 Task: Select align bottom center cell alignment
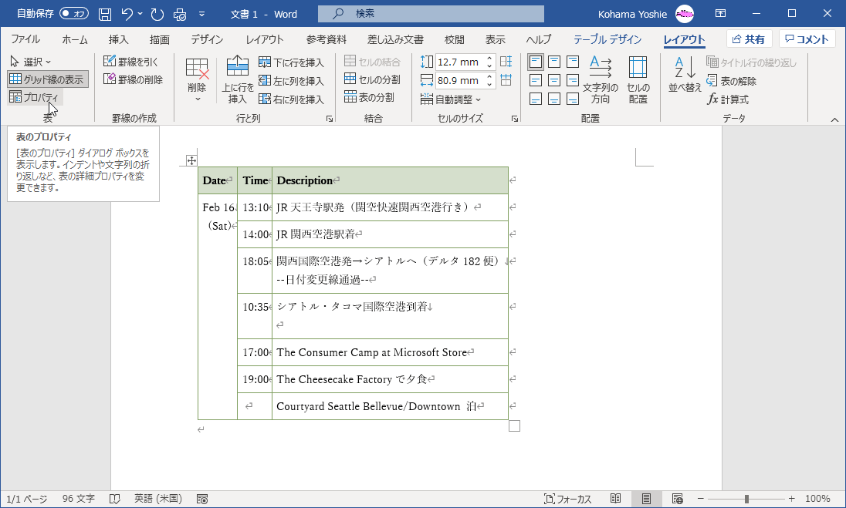(554, 99)
